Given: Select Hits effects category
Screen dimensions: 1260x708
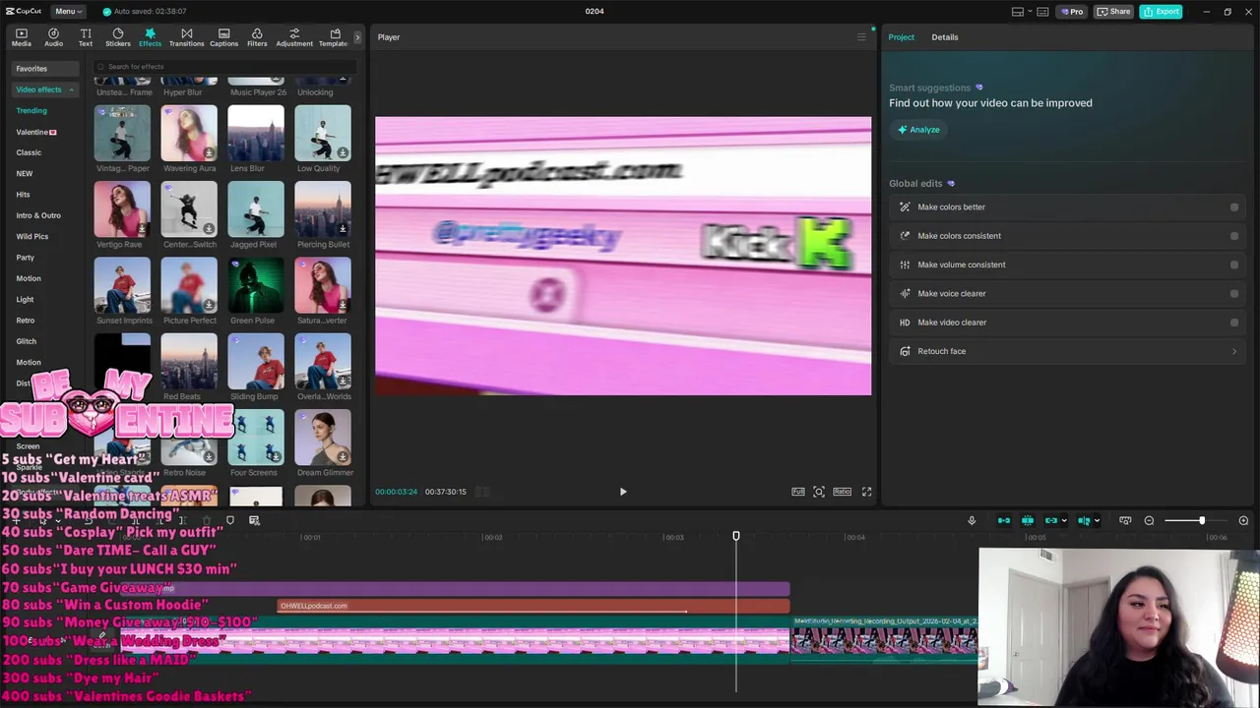Looking at the screenshot, I should [x=23, y=195].
